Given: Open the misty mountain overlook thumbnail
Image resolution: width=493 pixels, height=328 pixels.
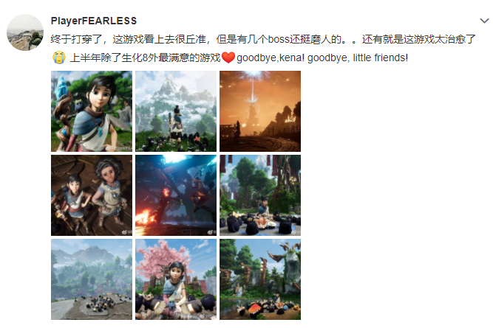Looking at the screenshot, I should pos(92,279).
